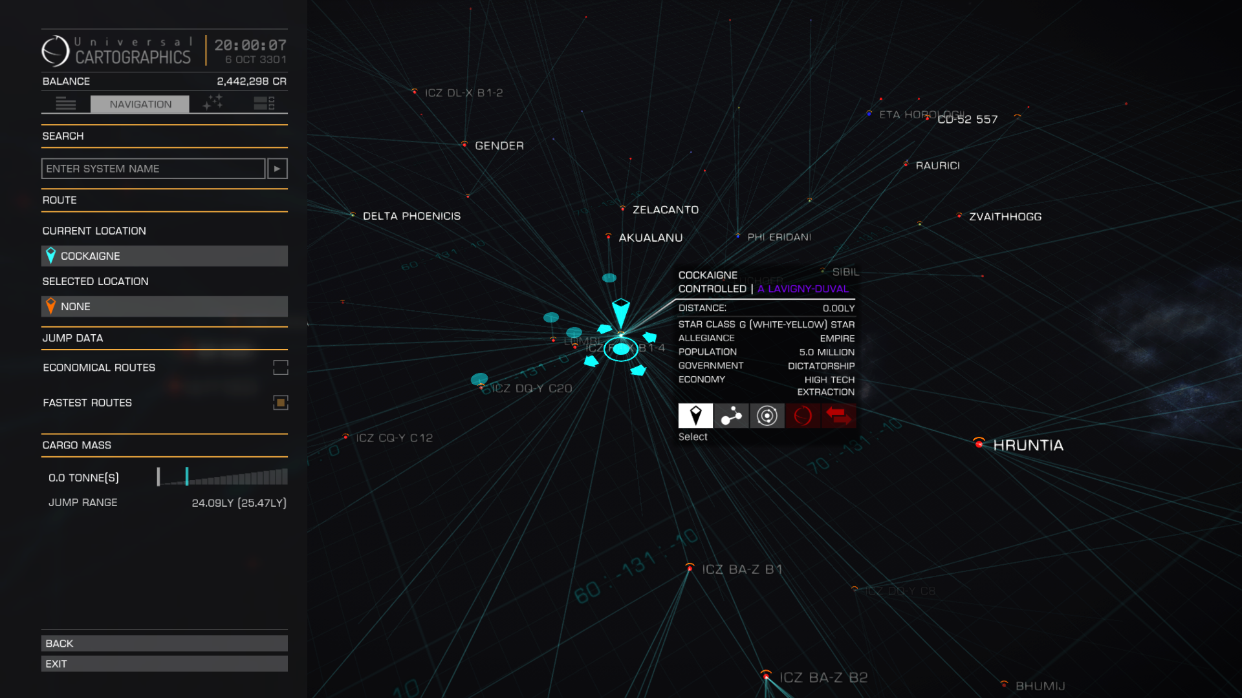Click the jump range 24.09LY value
The width and height of the screenshot is (1242, 698).
tap(213, 503)
